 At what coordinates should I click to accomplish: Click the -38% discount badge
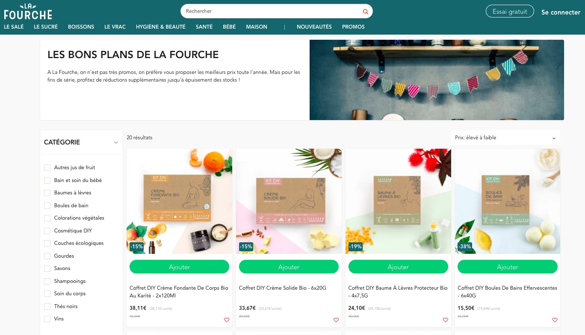coord(465,247)
